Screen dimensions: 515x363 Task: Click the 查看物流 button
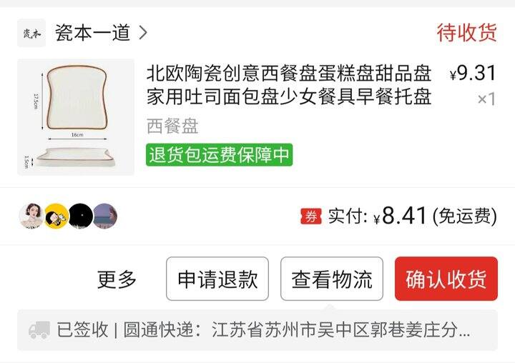point(332,279)
